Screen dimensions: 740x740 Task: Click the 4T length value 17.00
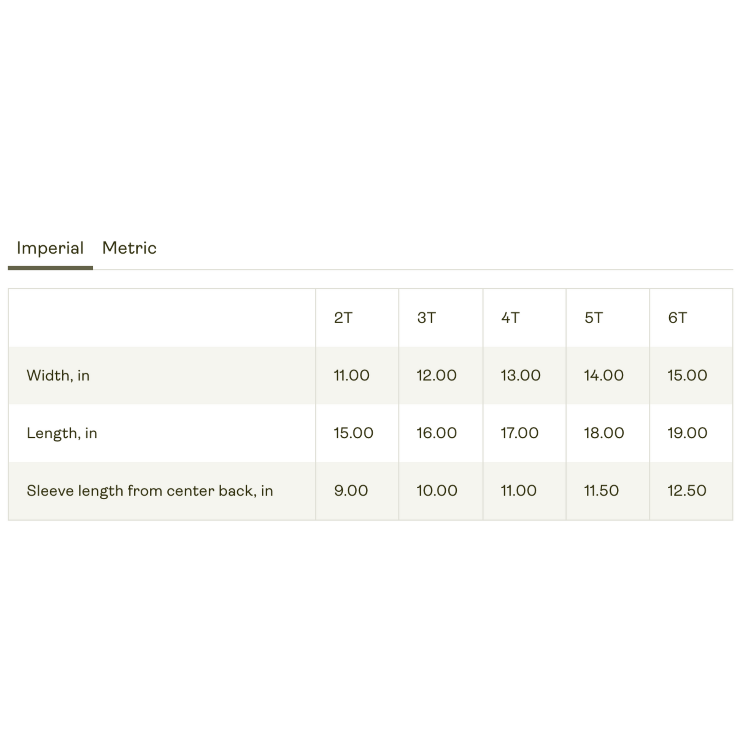[519, 433]
